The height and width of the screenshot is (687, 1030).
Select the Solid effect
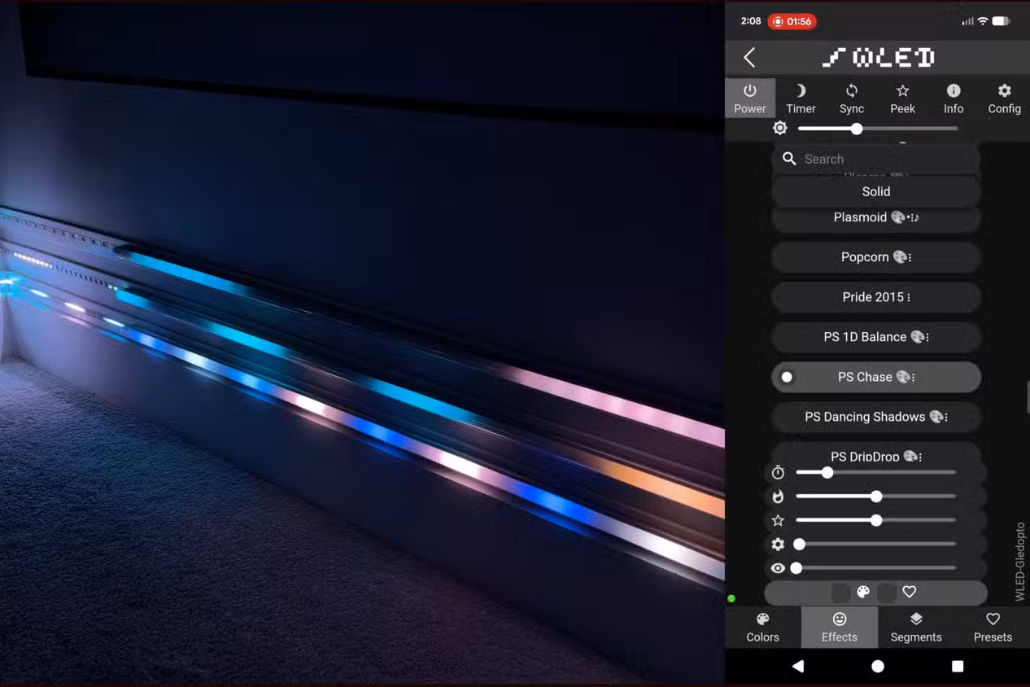click(876, 191)
